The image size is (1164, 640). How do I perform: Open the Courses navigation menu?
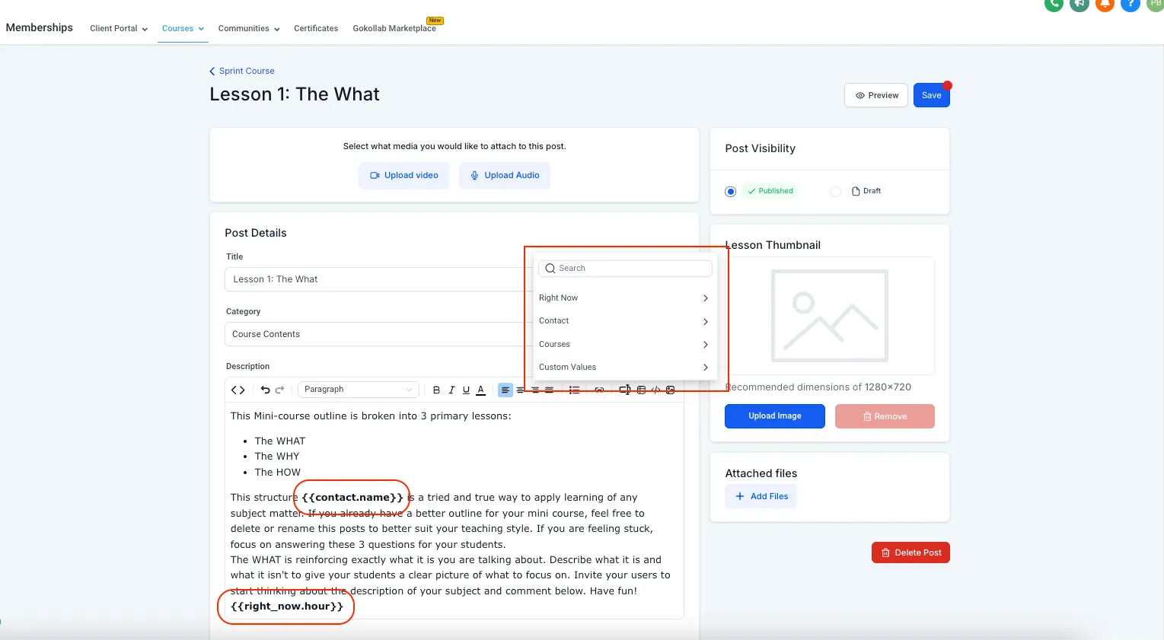(x=183, y=28)
